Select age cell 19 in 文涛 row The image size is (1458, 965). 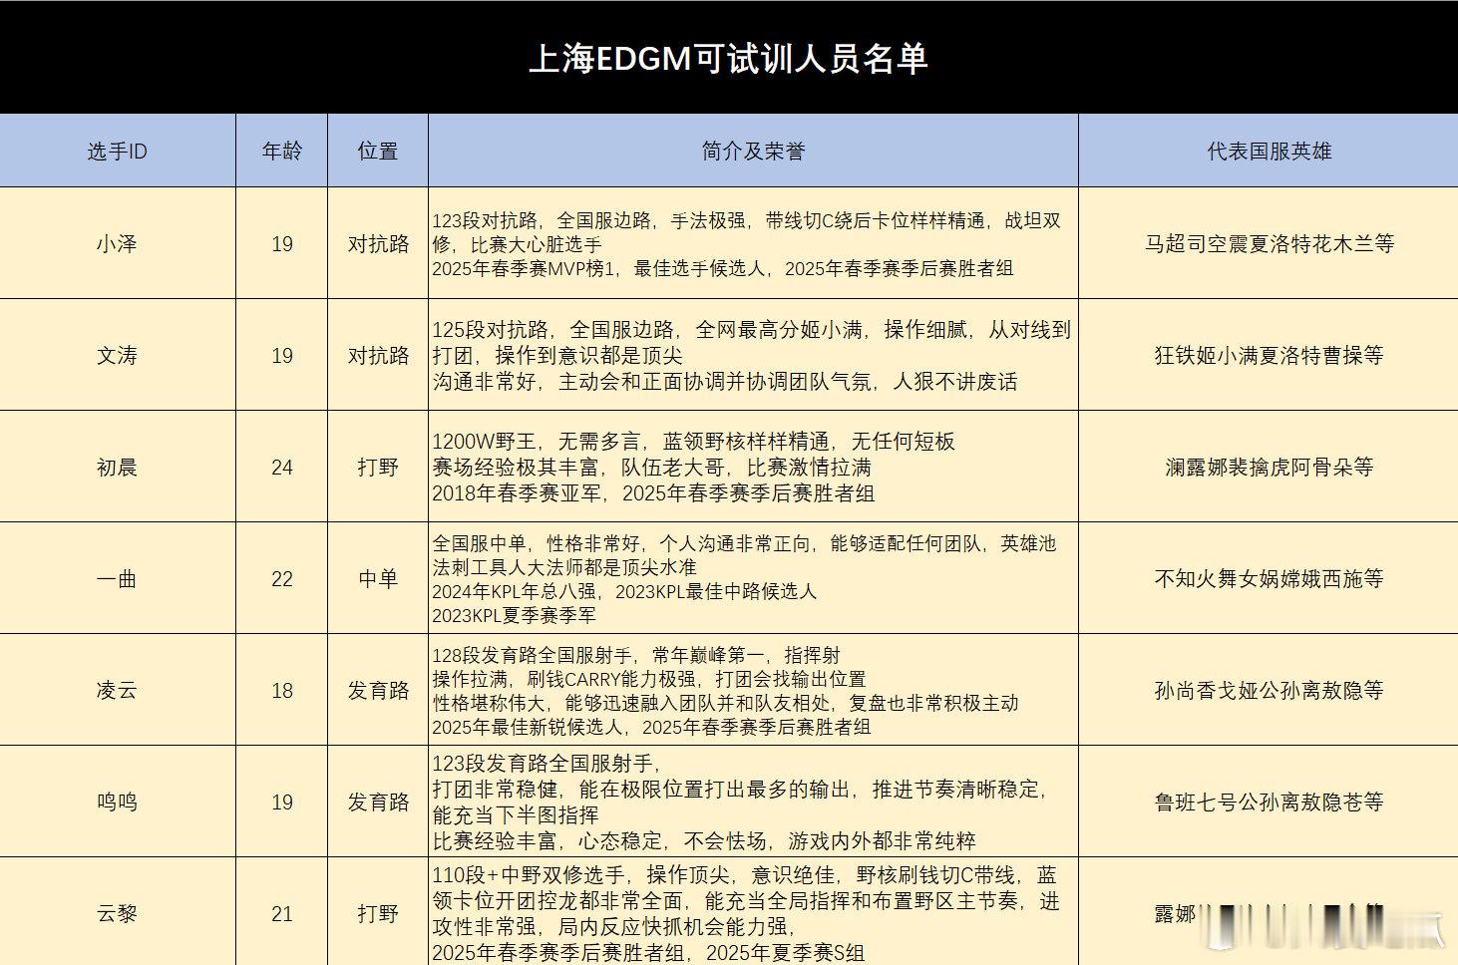[282, 355]
